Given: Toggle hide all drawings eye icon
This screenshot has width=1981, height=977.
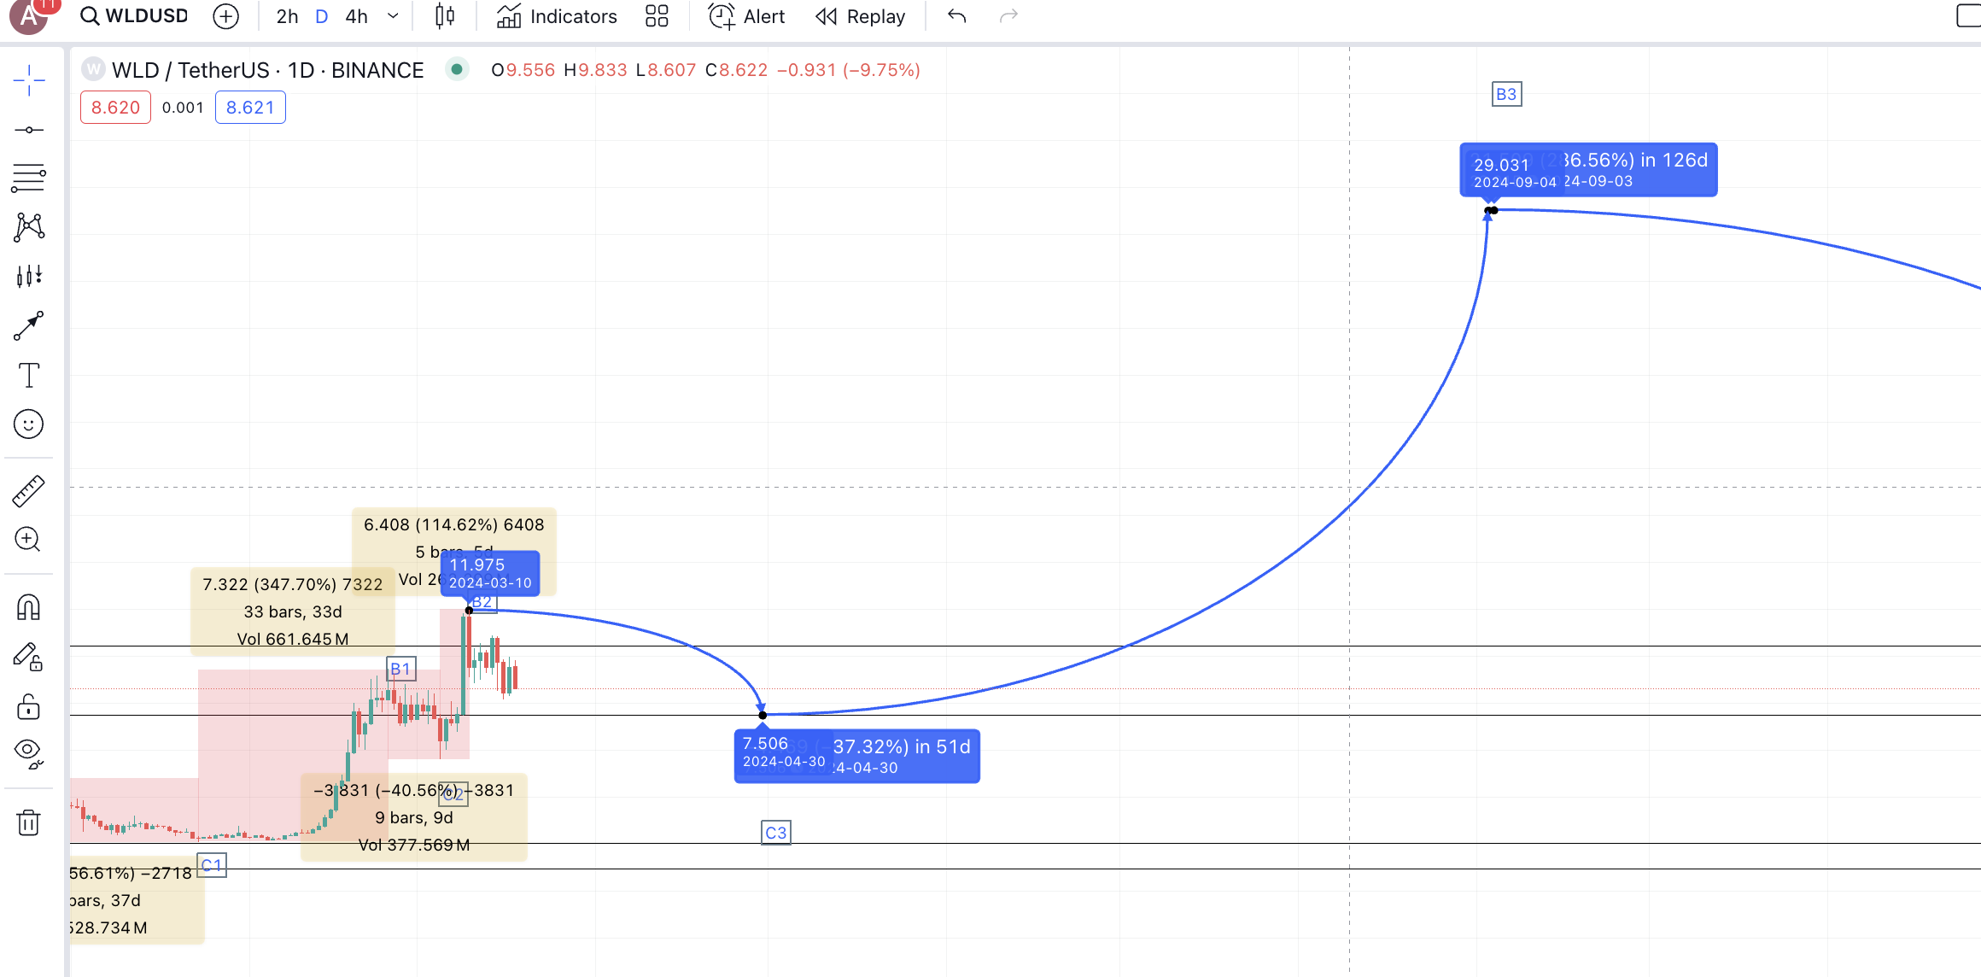Looking at the screenshot, I should (x=29, y=752).
